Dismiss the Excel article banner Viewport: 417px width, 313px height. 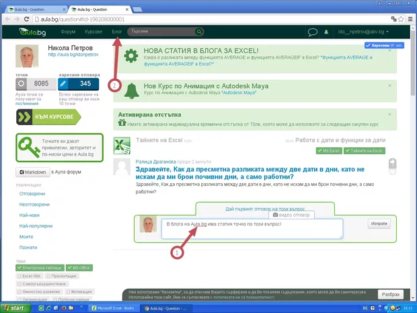(x=389, y=50)
